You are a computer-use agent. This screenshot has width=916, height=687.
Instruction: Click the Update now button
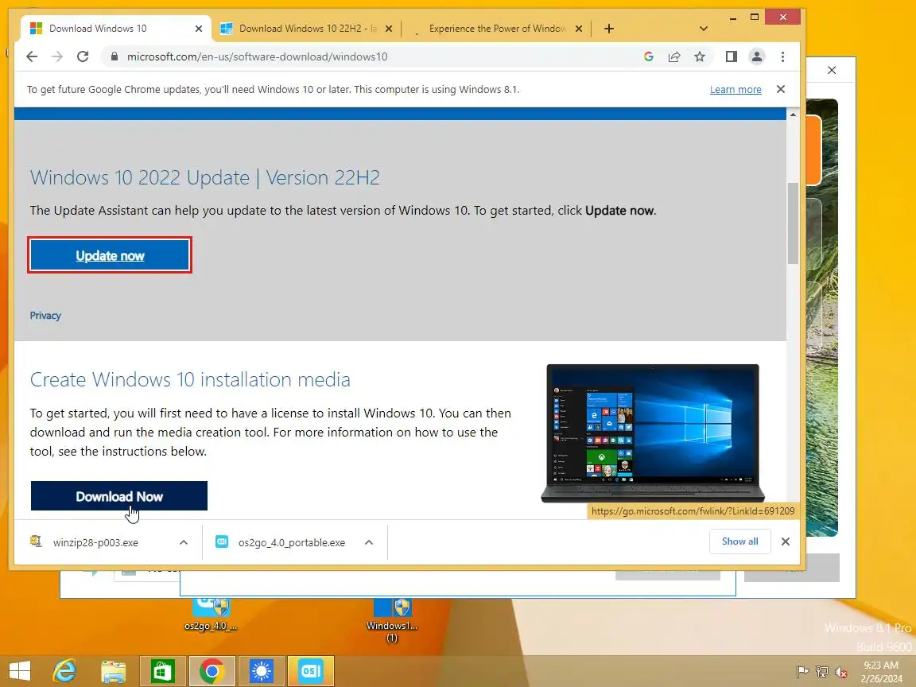point(110,255)
